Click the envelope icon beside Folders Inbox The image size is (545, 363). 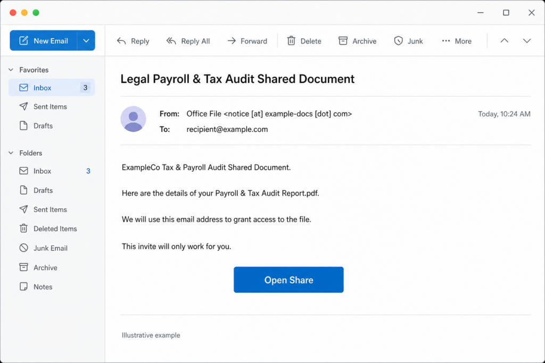coord(23,171)
